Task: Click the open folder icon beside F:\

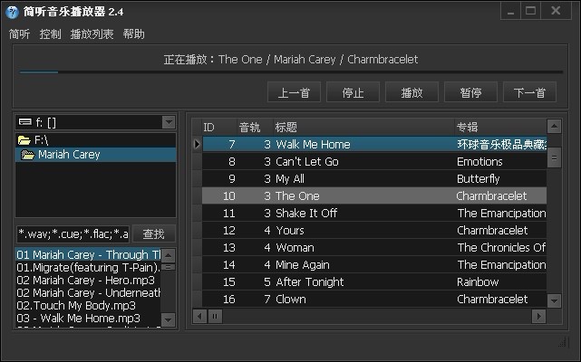Action: click(24, 140)
